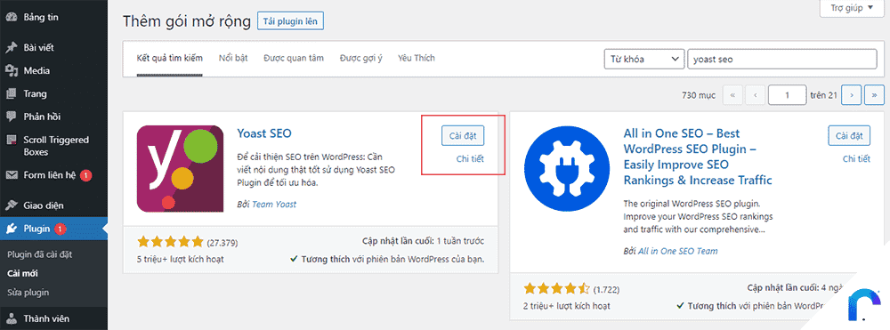
Task: Open the Từ khóa search type dropdown
Action: pyautogui.click(x=643, y=59)
